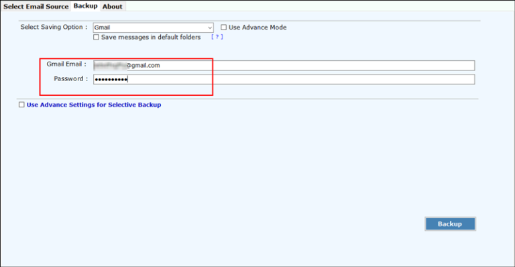Open the [ ? ] help link

pyautogui.click(x=217, y=37)
